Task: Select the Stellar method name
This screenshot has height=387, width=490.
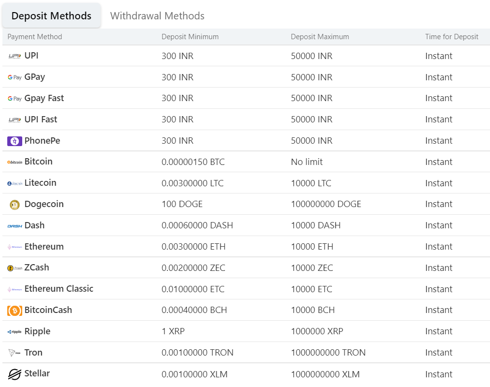Action: click(x=37, y=373)
